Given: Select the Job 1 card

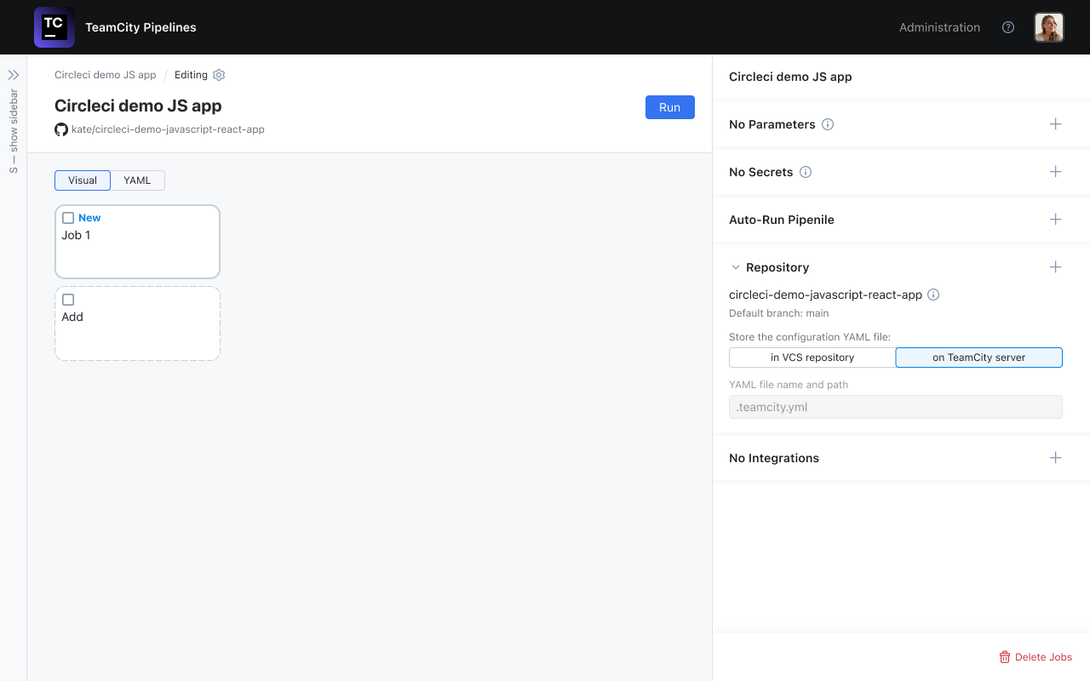Looking at the screenshot, I should (137, 242).
